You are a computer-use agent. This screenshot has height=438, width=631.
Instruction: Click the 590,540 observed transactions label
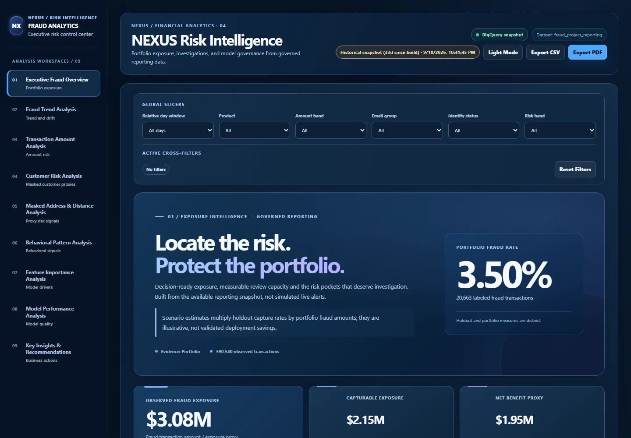coord(247,352)
